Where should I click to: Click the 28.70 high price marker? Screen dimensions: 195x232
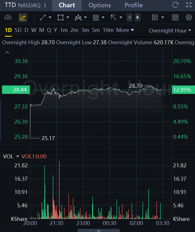tap(136, 86)
